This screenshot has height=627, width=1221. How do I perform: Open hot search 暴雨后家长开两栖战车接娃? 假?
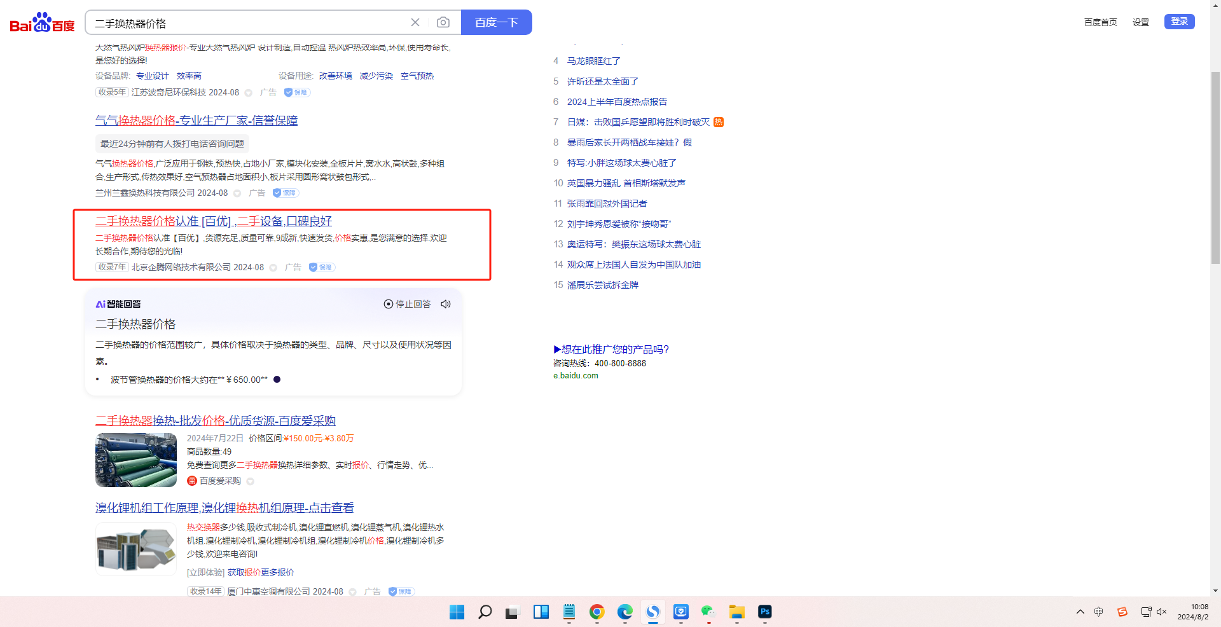tap(630, 142)
